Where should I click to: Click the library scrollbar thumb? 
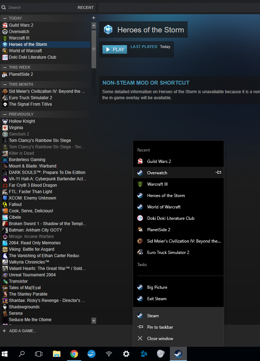click(94, 49)
